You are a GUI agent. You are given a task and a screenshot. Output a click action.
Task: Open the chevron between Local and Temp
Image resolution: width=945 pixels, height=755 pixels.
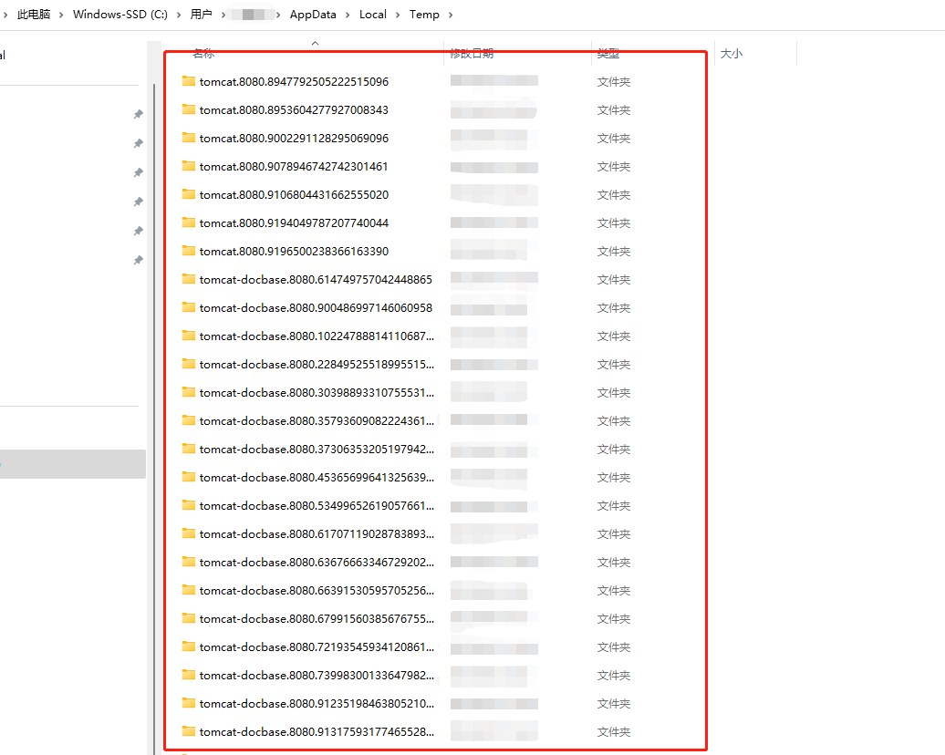(397, 16)
